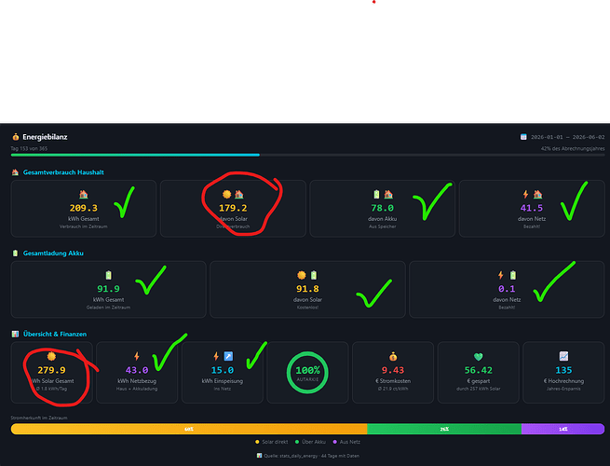Click the 91.9 kWh Gesamt value
Screen dimensions: 610x466
[x=109, y=289]
